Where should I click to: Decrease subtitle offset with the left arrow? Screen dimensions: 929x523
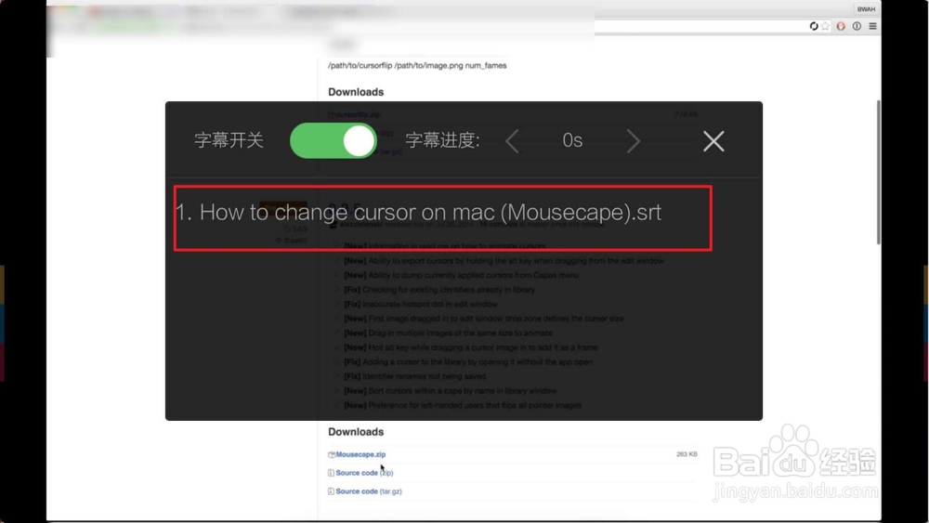coord(513,141)
